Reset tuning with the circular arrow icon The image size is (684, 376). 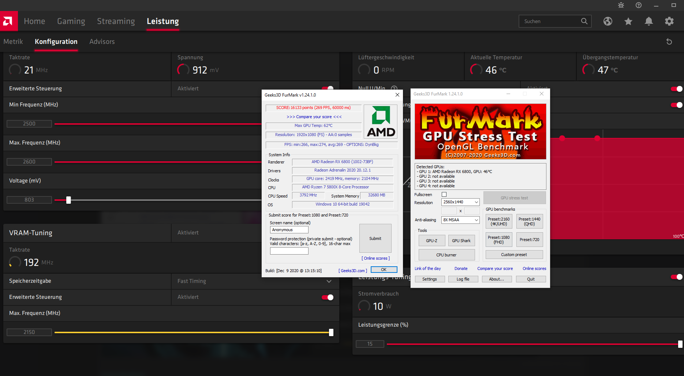click(669, 42)
